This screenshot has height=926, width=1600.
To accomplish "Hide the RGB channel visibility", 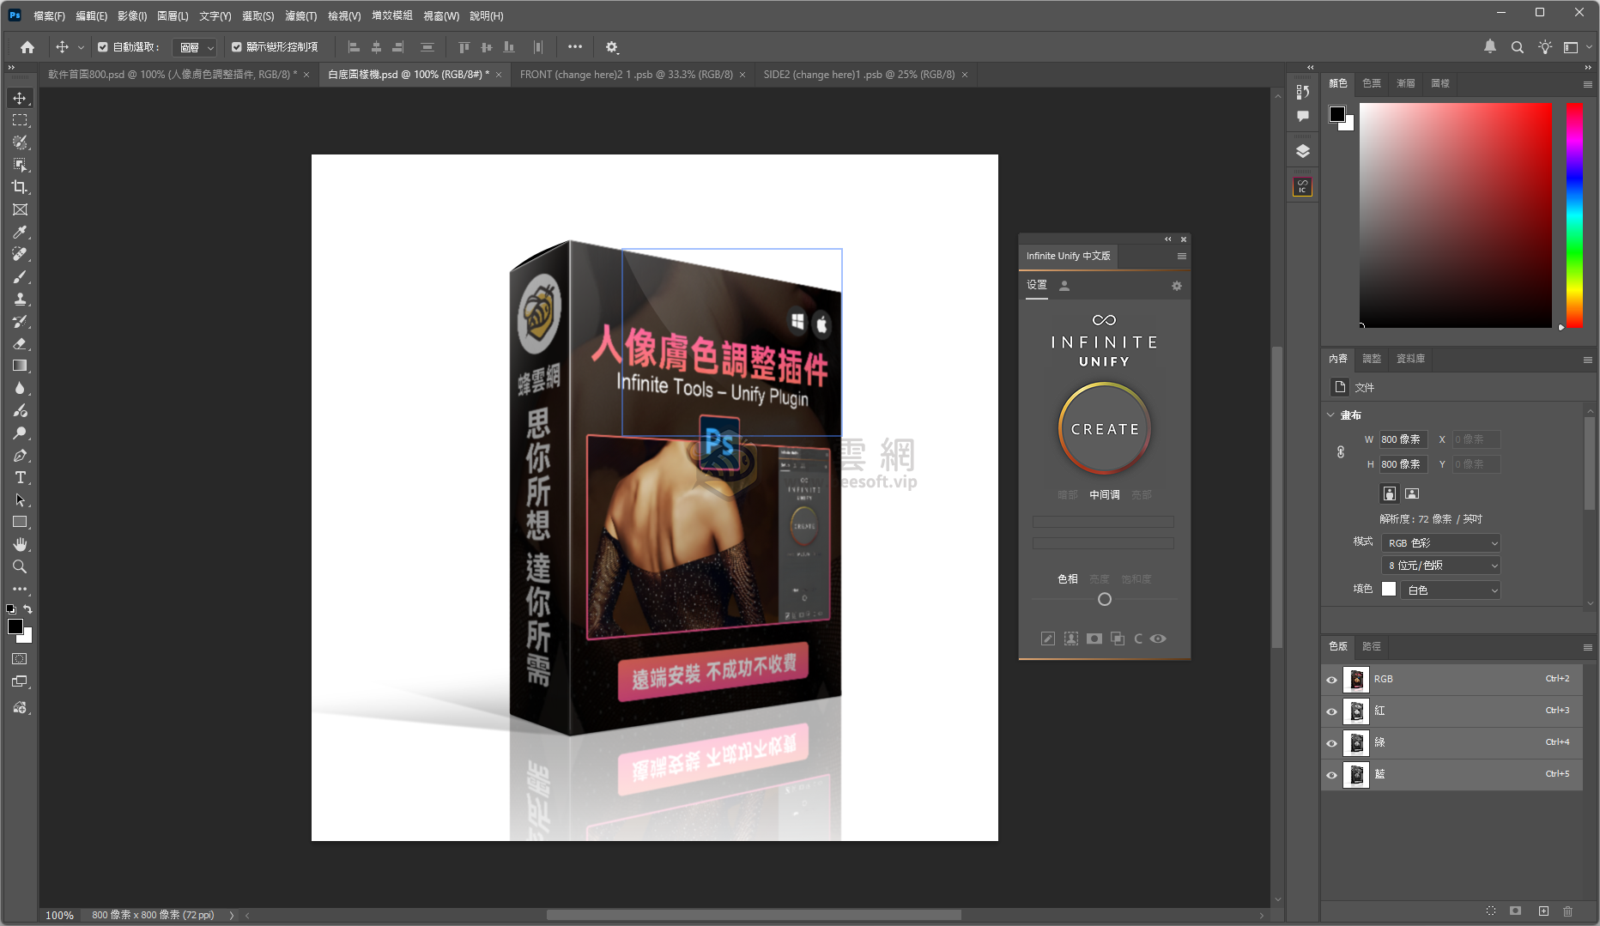I will (1331, 680).
